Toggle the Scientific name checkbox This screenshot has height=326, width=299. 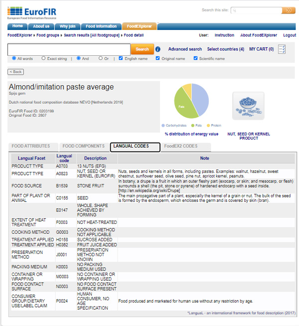pyautogui.click(x=195, y=58)
